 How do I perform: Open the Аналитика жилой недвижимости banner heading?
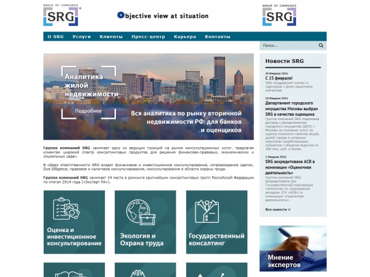pos(91,86)
